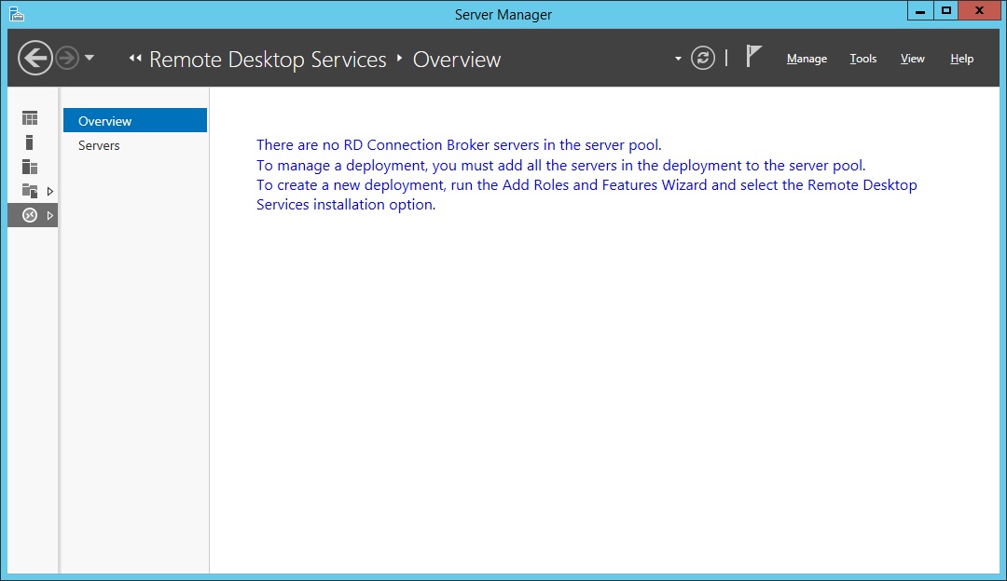This screenshot has width=1007, height=581.
Task: Click the Remote Desktop Services sidebar icon
Action: tap(30, 215)
